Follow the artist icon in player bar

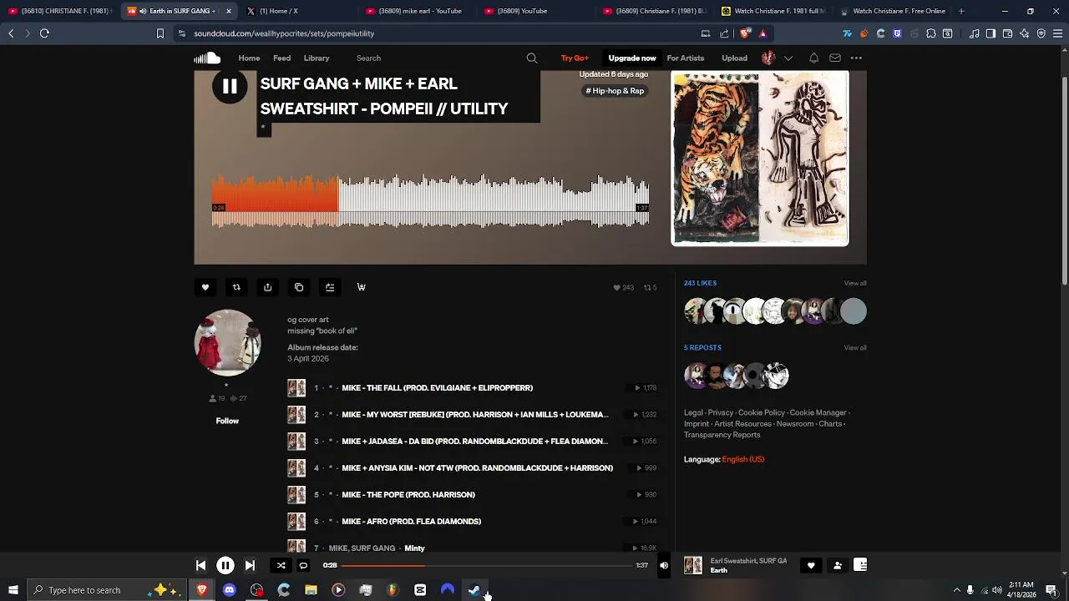point(837,565)
